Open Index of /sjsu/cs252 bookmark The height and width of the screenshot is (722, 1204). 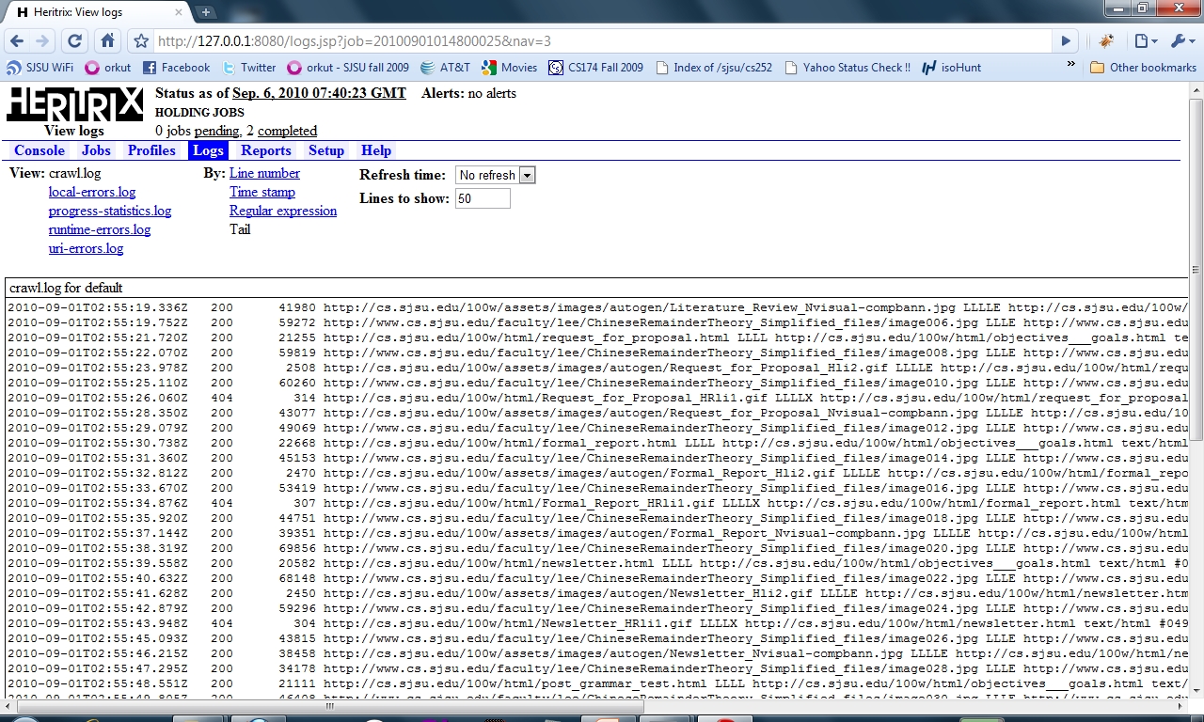pos(714,68)
